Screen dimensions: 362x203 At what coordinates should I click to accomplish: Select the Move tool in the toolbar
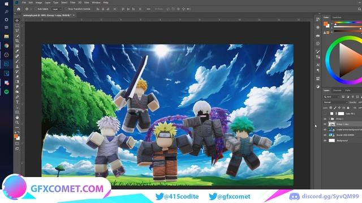tap(17, 20)
